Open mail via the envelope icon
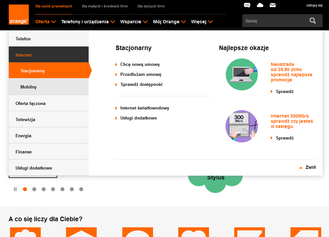The image size is (329, 237). [x=272, y=5]
